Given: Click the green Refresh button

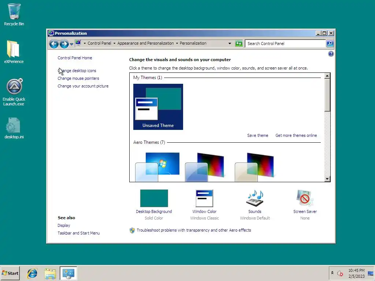Looking at the screenshot, I should 239,44.
